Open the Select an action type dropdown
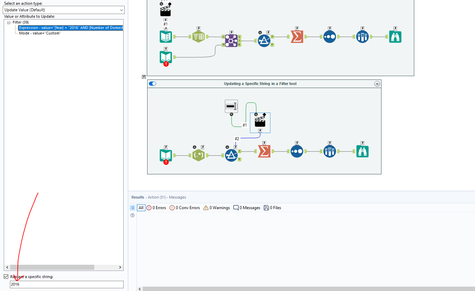 pyautogui.click(x=121, y=10)
